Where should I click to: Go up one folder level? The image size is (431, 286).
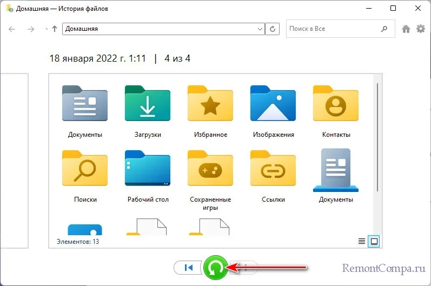pyautogui.click(x=55, y=29)
